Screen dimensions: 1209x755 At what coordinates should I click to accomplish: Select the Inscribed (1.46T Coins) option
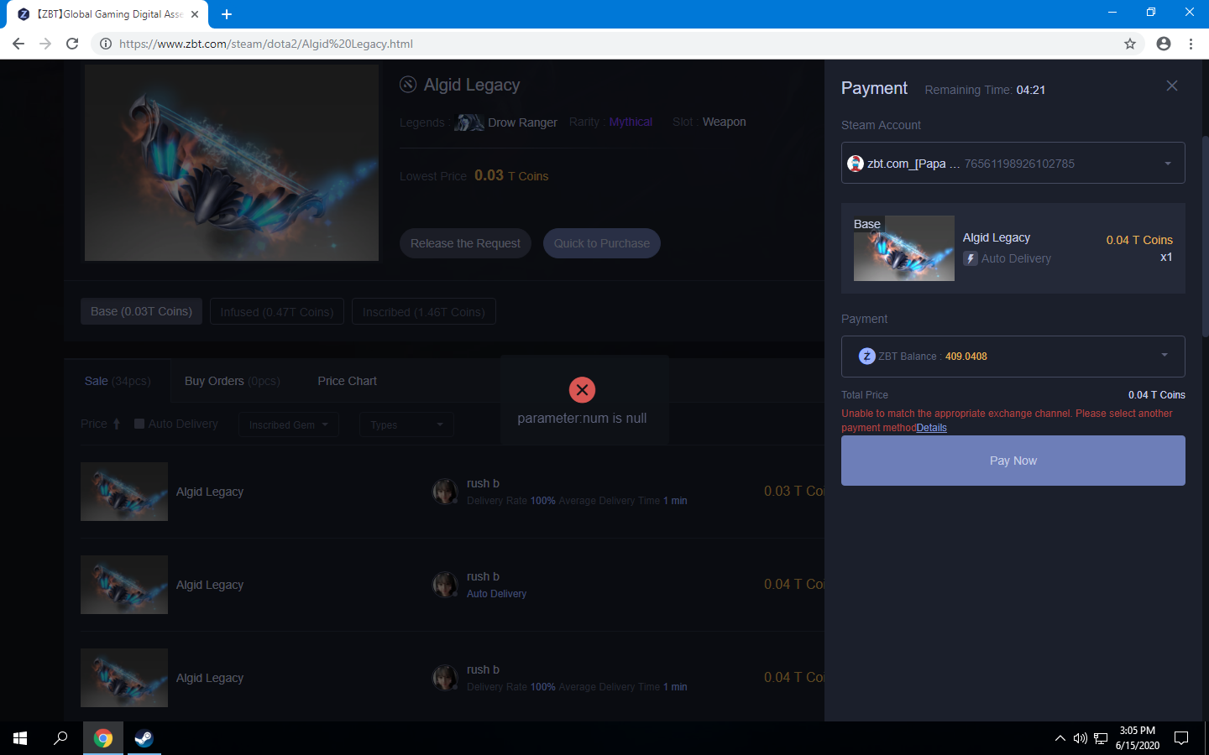click(423, 311)
